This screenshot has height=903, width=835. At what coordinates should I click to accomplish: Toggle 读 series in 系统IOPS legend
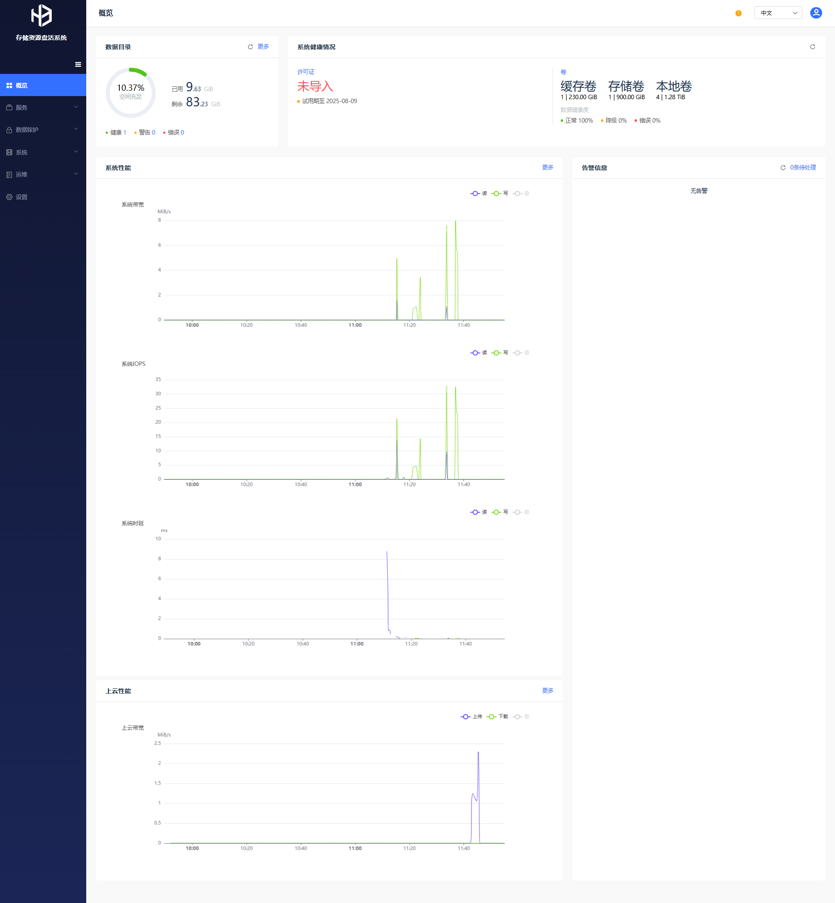(479, 353)
